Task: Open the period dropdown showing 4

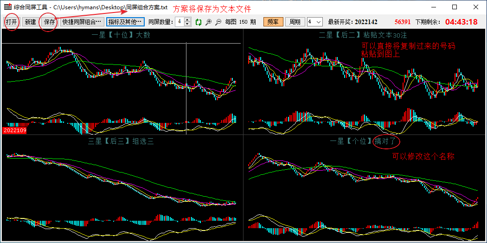Action: coord(314,22)
